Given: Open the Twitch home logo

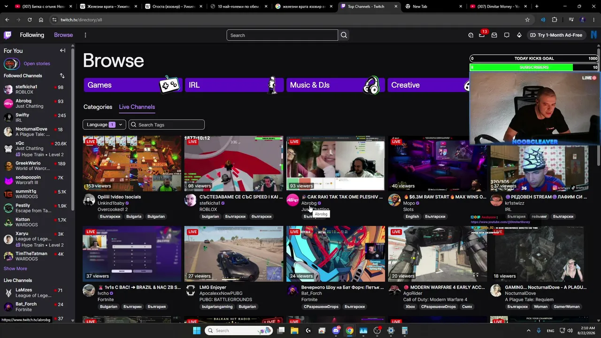Looking at the screenshot, I should 8,35.
